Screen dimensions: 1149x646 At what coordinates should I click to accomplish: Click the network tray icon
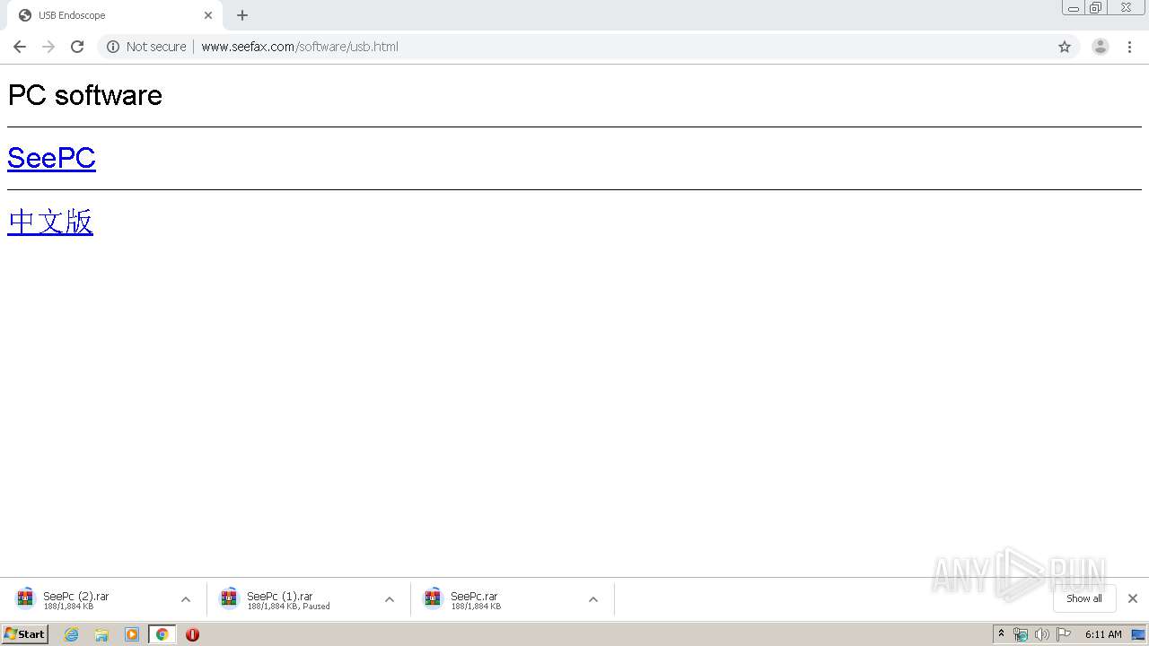pyautogui.click(x=1021, y=634)
